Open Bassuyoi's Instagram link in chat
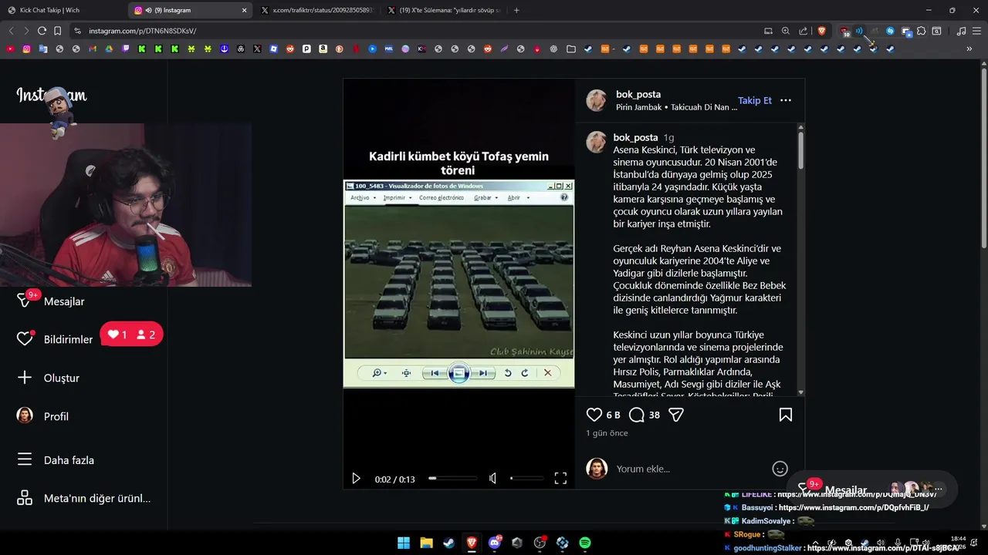 [853, 508]
